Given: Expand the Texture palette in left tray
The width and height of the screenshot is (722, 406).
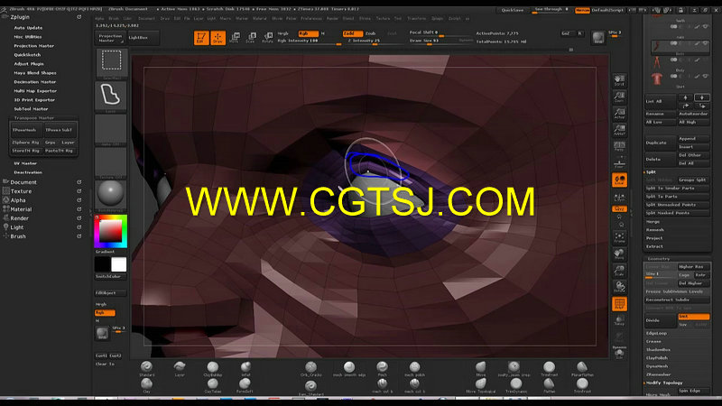Looking at the screenshot, I should pos(21,191).
